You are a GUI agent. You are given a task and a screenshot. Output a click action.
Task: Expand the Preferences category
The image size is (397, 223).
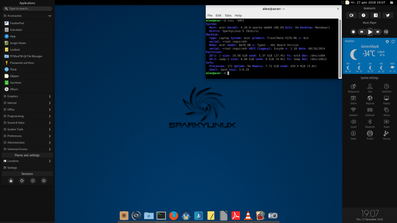(x=27, y=136)
